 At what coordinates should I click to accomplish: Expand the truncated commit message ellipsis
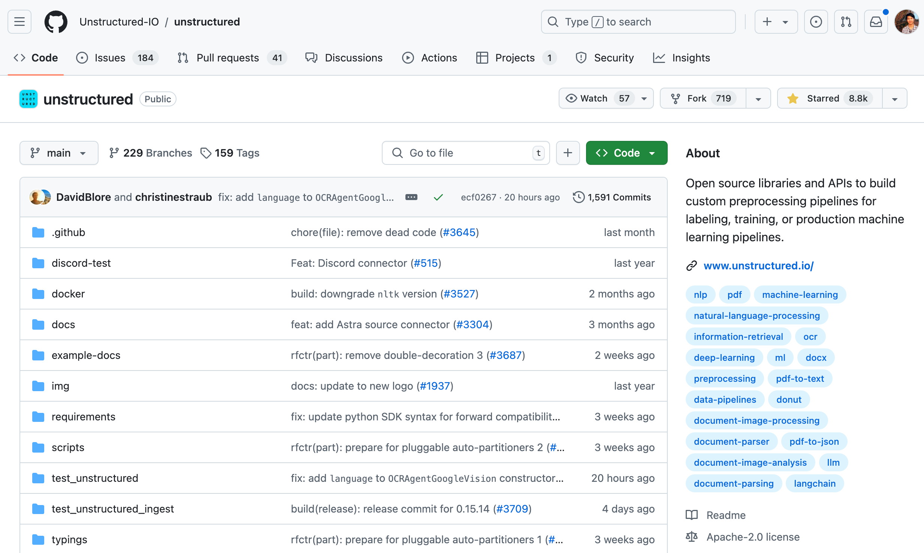pyautogui.click(x=411, y=197)
